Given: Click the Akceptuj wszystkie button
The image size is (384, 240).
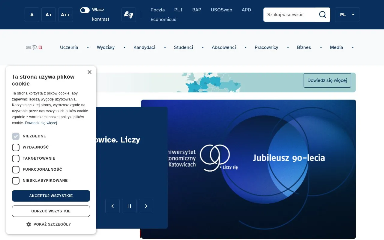Looking at the screenshot, I should pos(51,196).
